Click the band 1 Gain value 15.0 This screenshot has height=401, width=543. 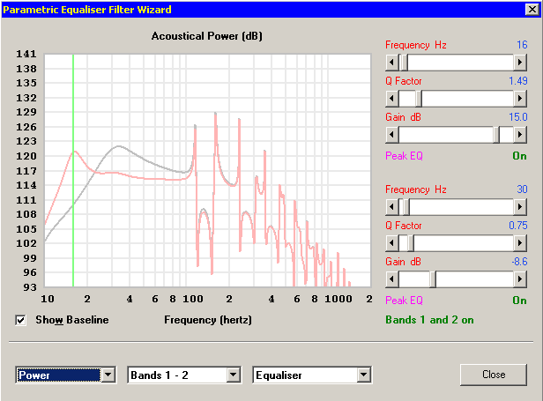coord(518,117)
